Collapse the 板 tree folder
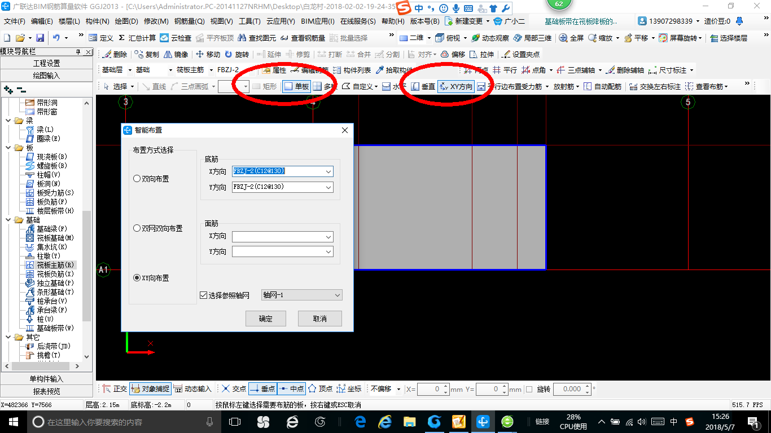 pyautogui.click(x=8, y=148)
